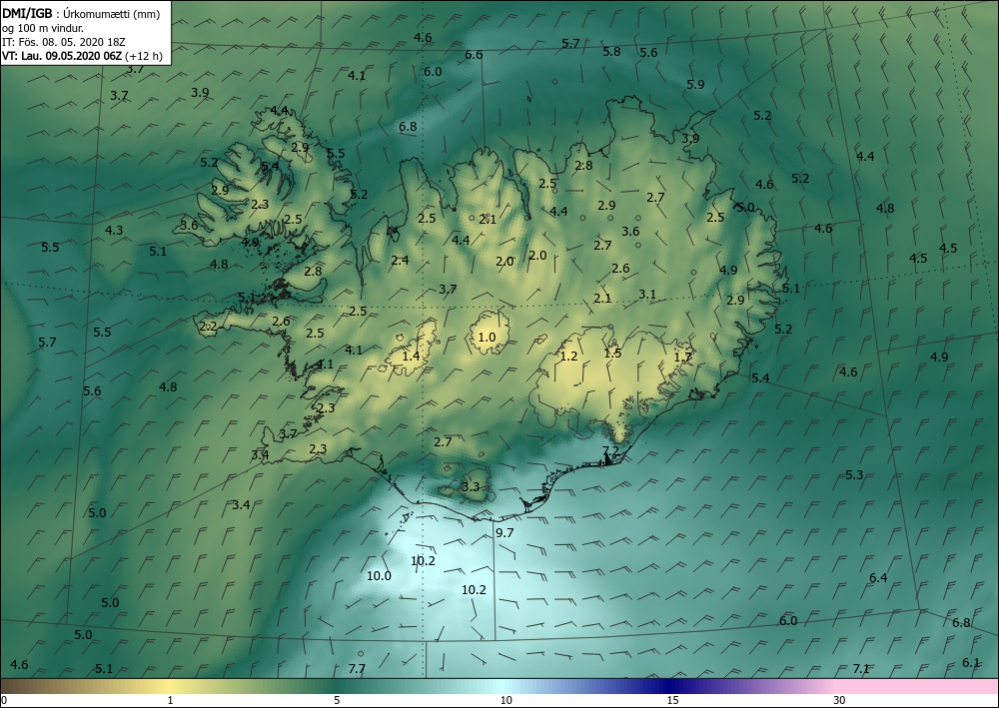Image resolution: width=999 pixels, height=708 pixels.
Task: Click the 6.1 map value
Action: pos(971,663)
